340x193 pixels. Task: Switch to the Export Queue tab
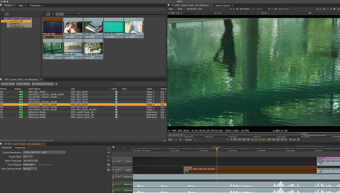point(223,5)
